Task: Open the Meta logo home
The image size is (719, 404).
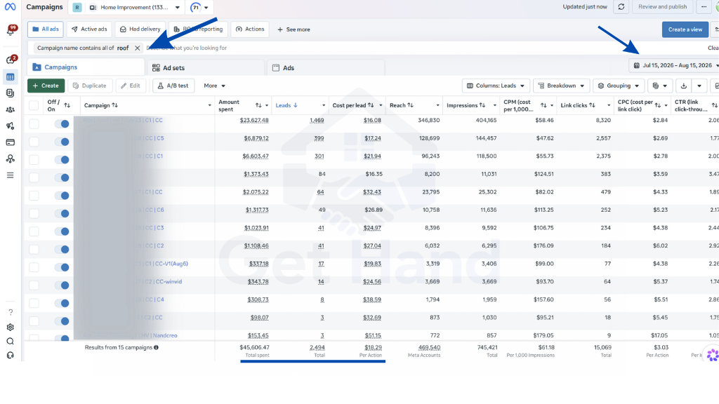Action: 10,7
